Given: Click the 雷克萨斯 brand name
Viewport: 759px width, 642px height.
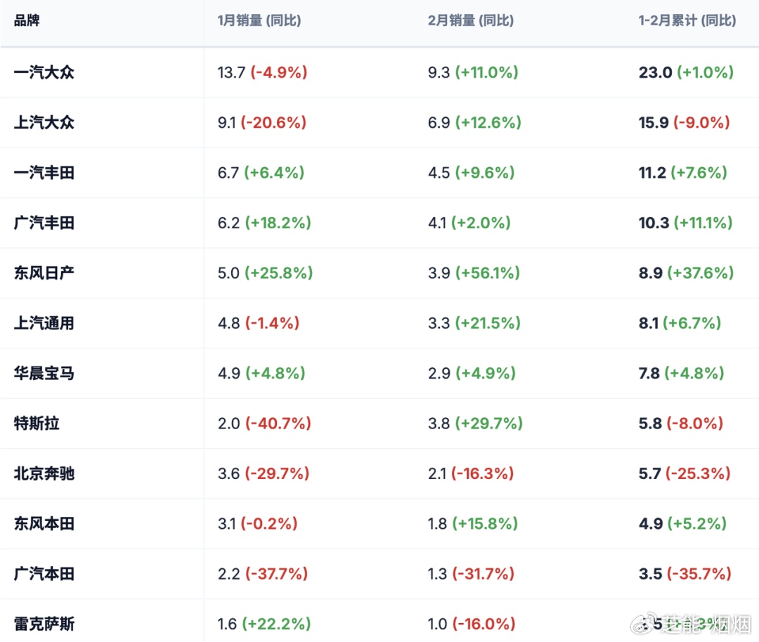Looking at the screenshot, I should click(44, 624).
